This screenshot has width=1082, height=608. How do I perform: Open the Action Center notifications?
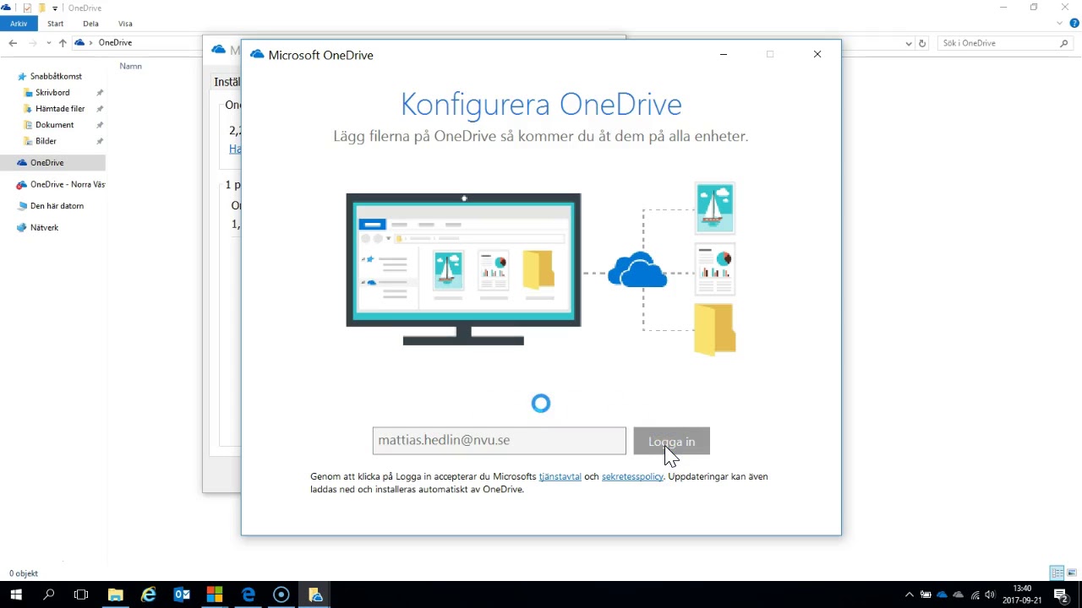[1060, 594]
